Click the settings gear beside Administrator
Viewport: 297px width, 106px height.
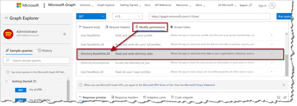coord(65,34)
